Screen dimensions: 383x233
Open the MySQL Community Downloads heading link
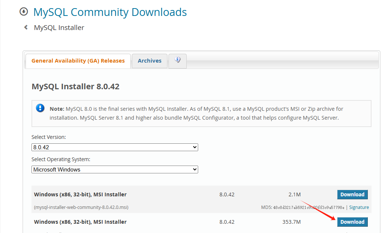(110, 12)
